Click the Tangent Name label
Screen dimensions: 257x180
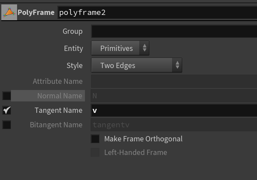coord(59,110)
